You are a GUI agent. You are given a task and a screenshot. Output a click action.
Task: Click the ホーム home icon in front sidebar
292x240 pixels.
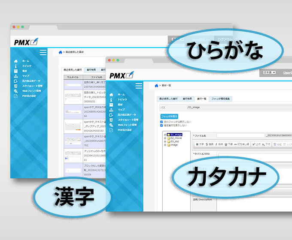(x=112, y=94)
